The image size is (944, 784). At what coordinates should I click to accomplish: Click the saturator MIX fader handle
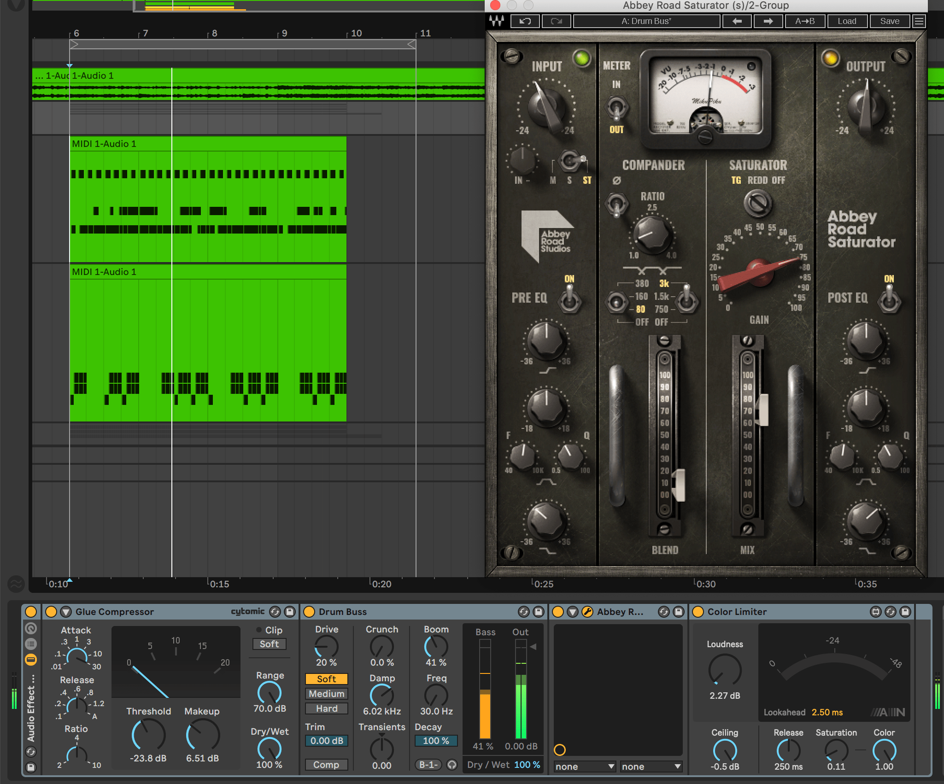[x=763, y=410]
